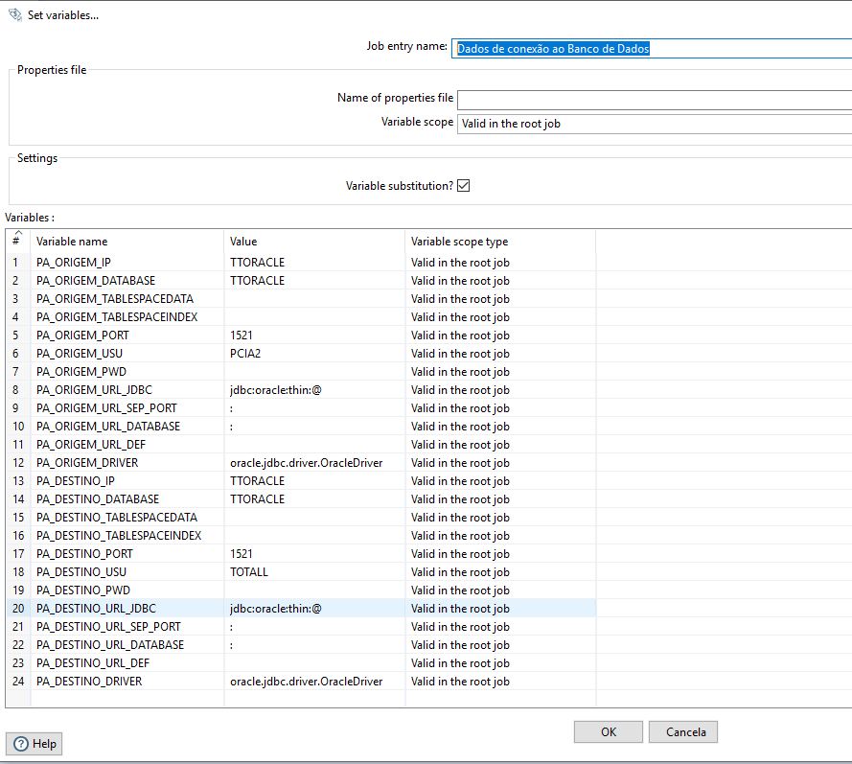Select the PA_DESTINO_URL_DATABASE cell
852x764 pixels.
pos(127,644)
